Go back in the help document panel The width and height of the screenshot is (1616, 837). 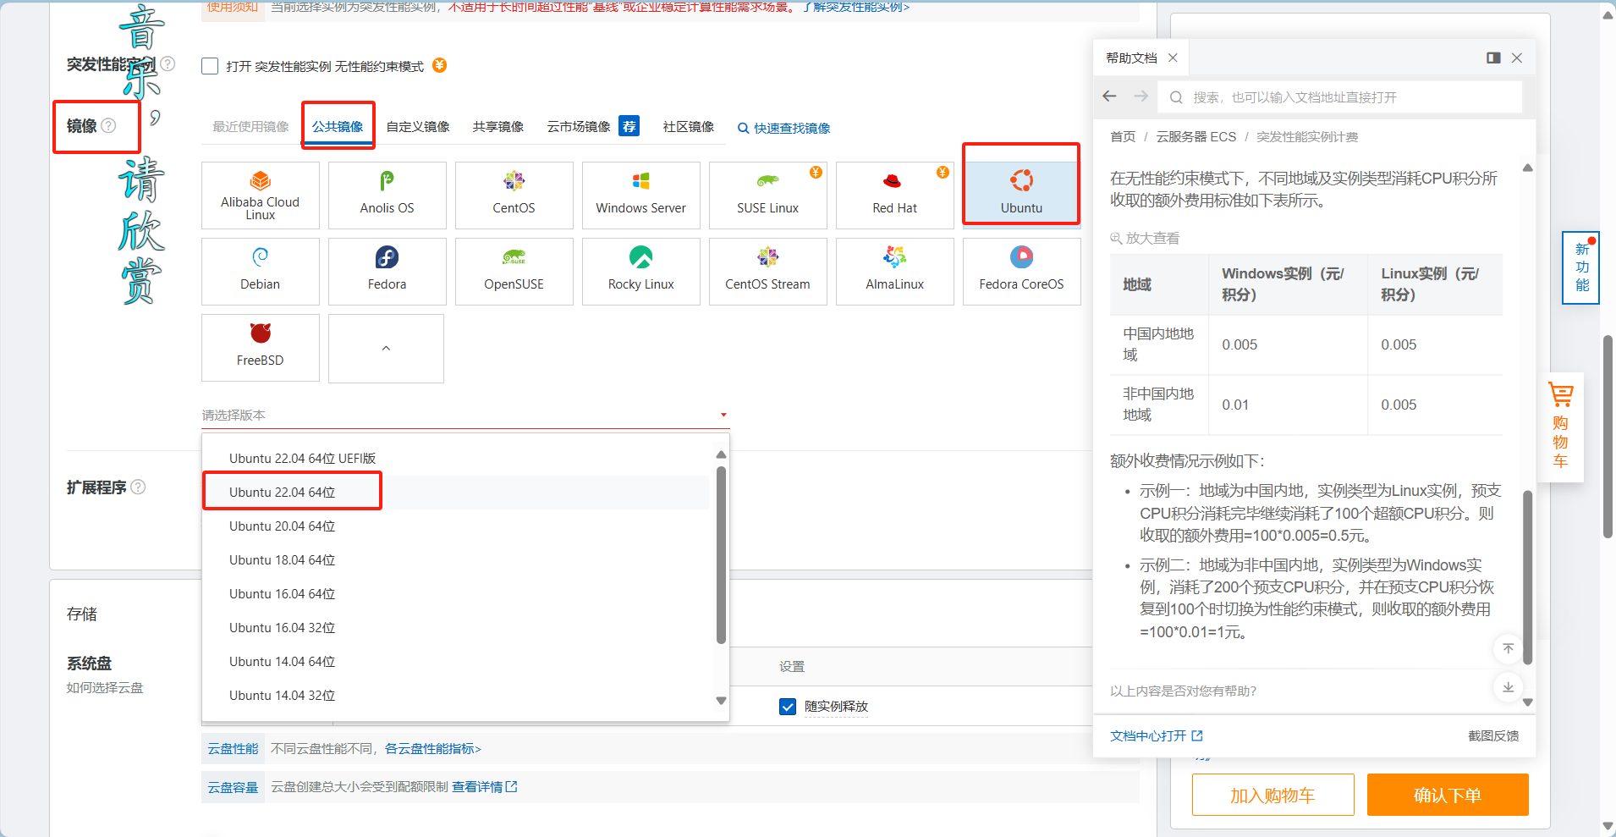pos(1110,96)
